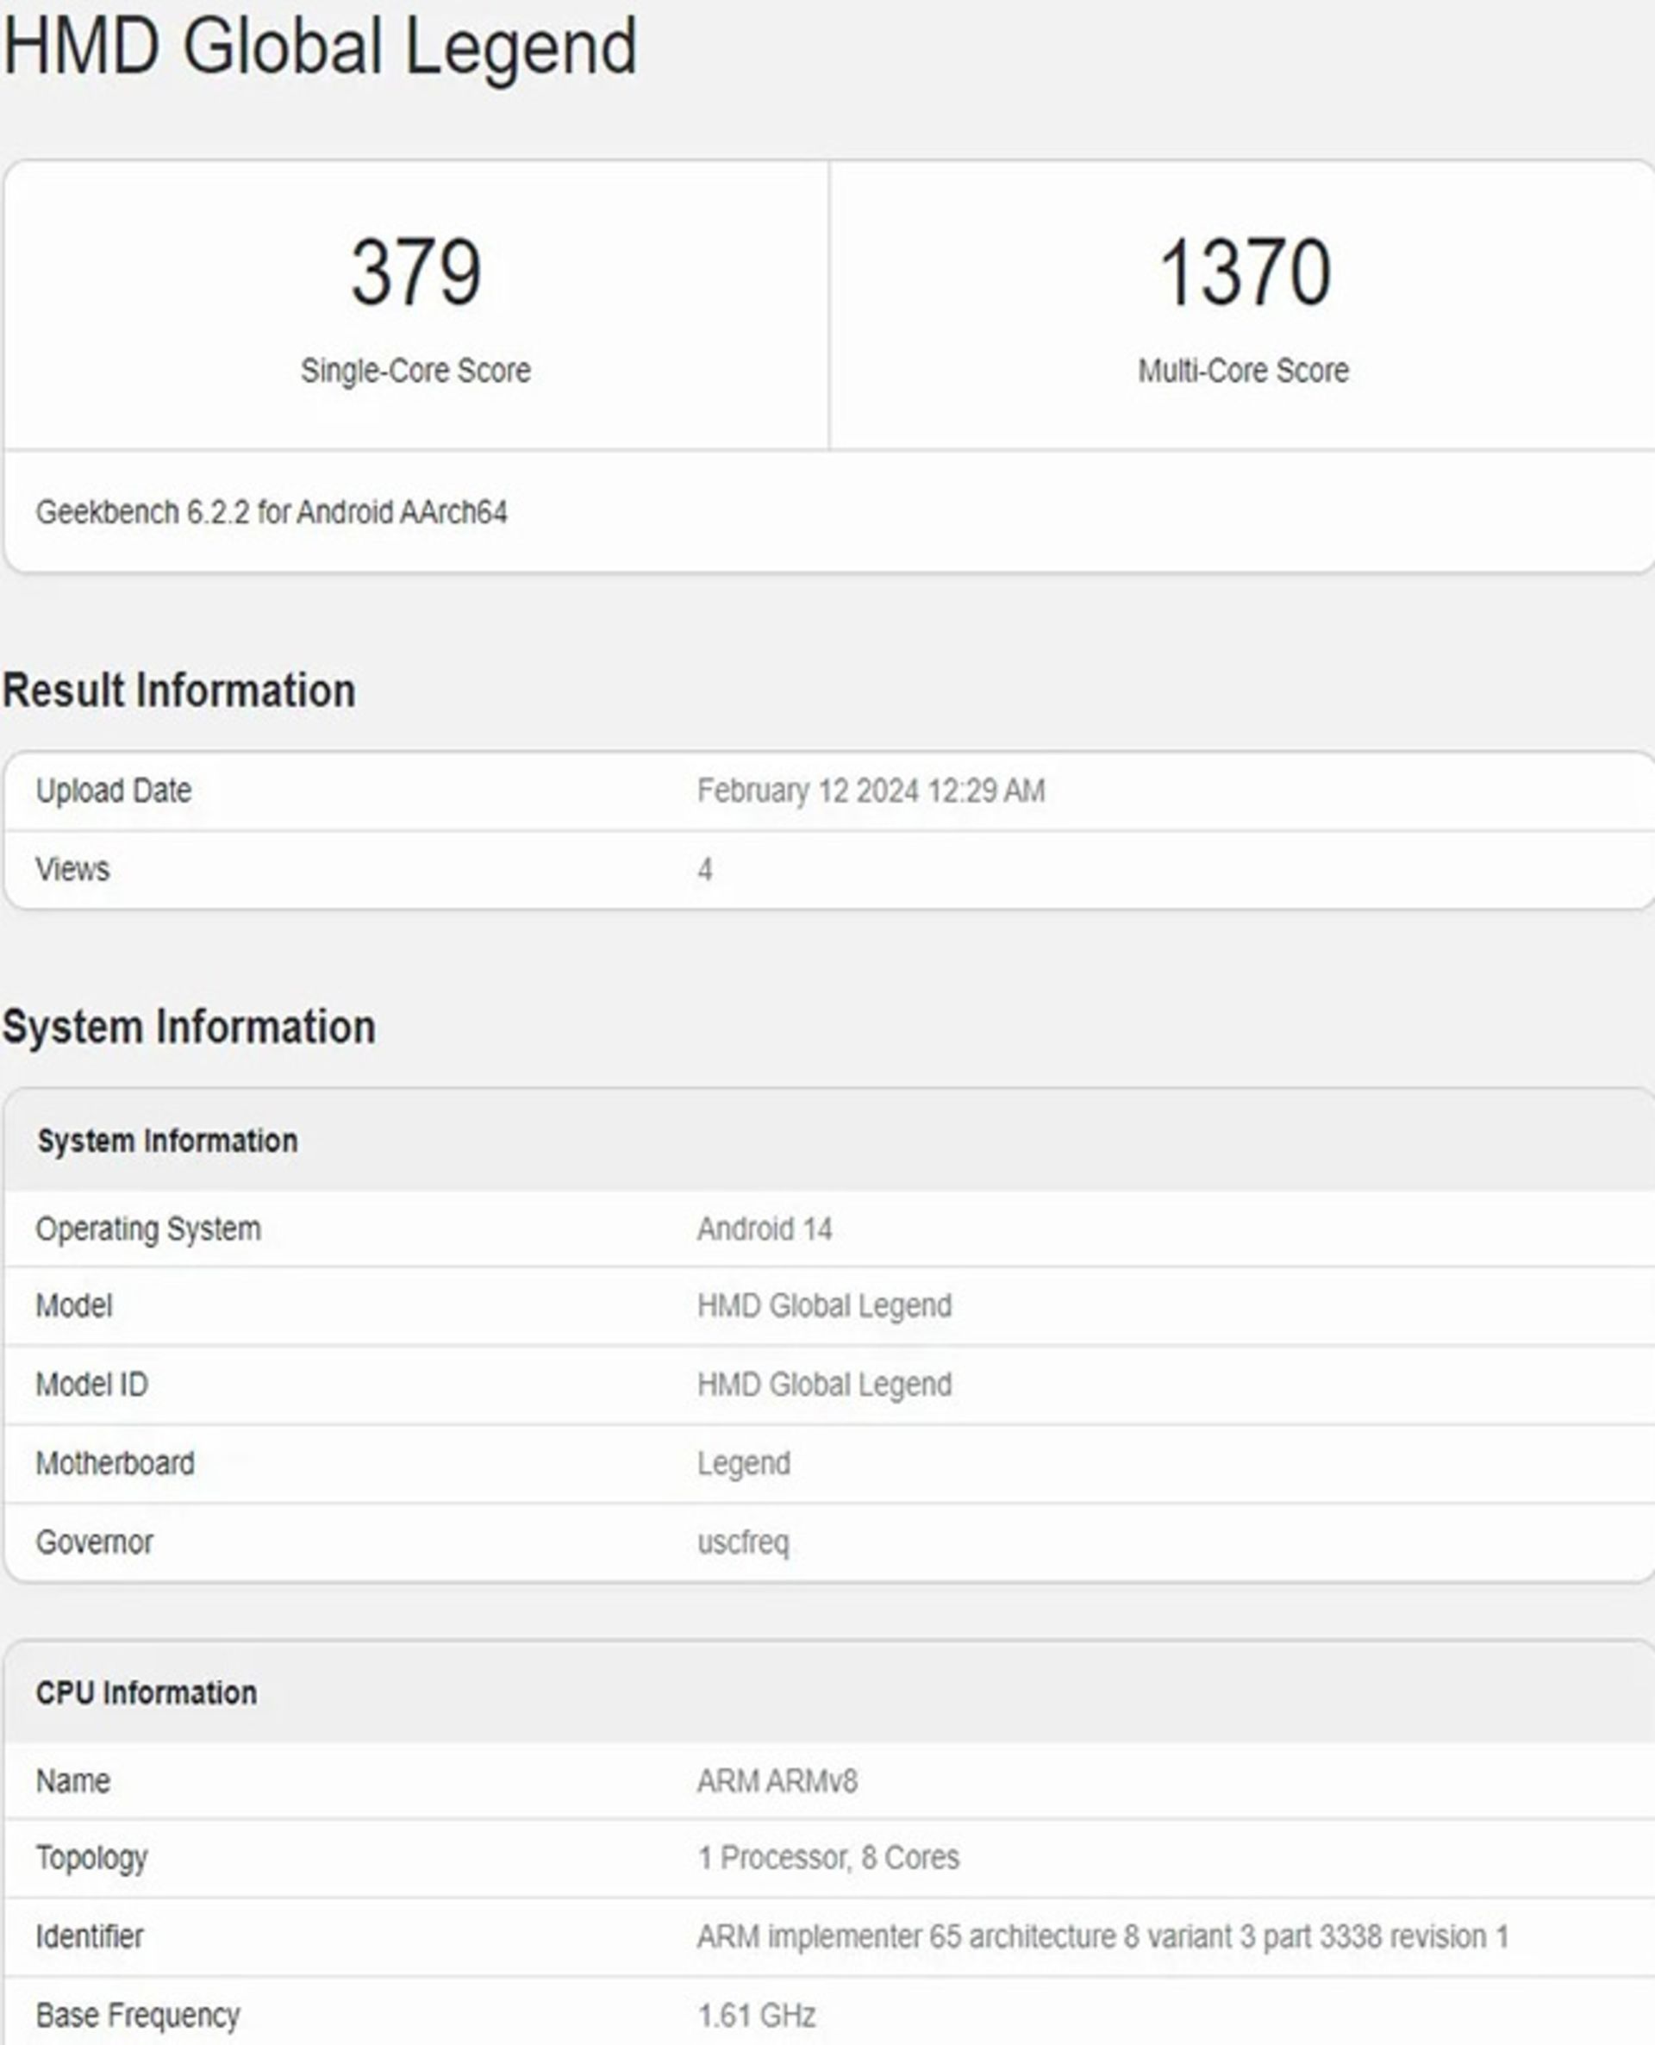The height and width of the screenshot is (2045, 1655).
Task: Click the 1 Processor, 8 Cores topology value
Action: 827,1857
